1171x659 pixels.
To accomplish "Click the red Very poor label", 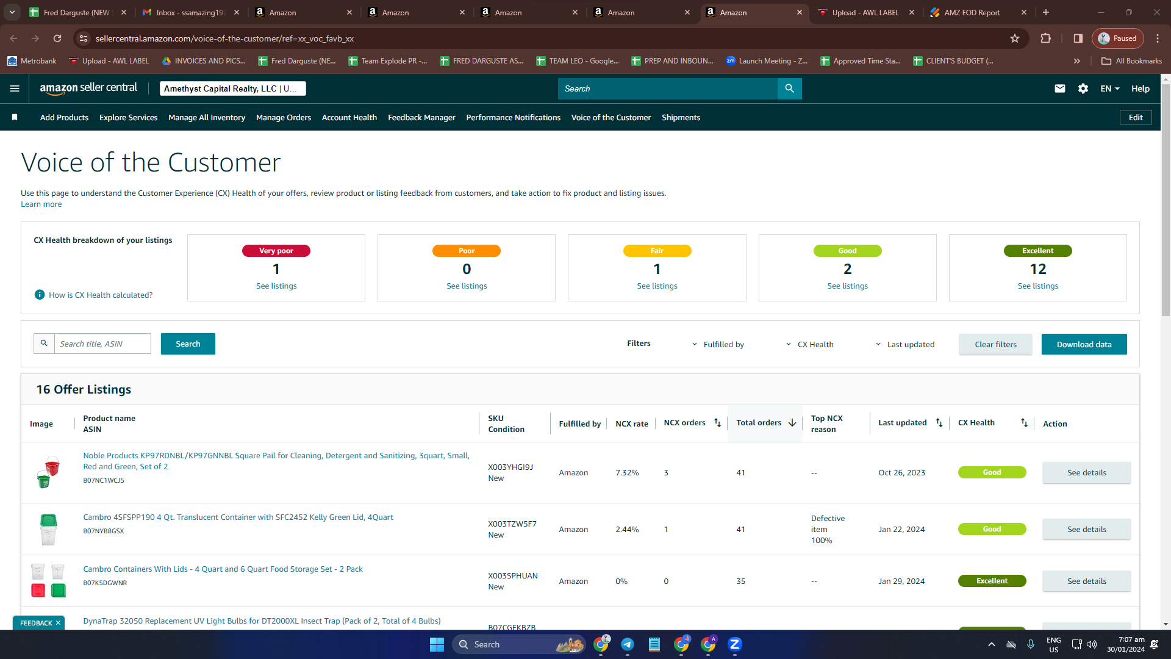I will pyautogui.click(x=276, y=251).
